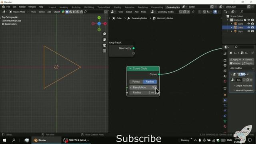Switch orthographic perspective grid icon
This screenshot has width=256, height=144.
(104, 51)
